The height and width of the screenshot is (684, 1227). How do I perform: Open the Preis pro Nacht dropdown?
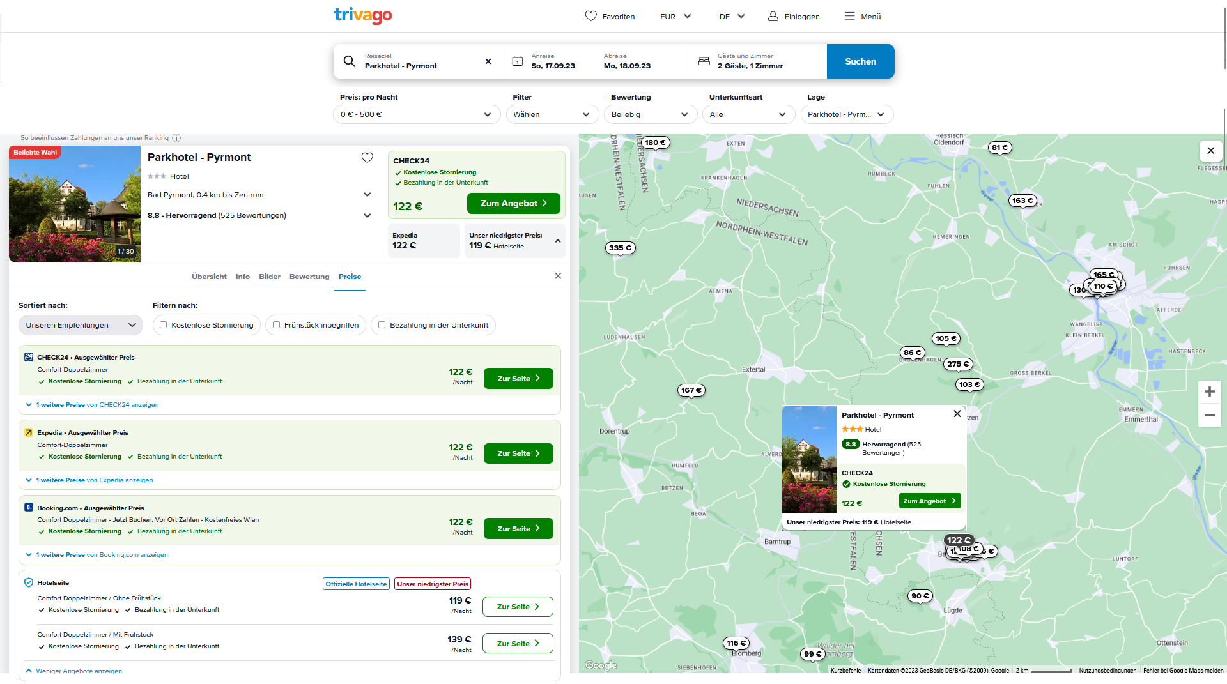[x=416, y=114]
